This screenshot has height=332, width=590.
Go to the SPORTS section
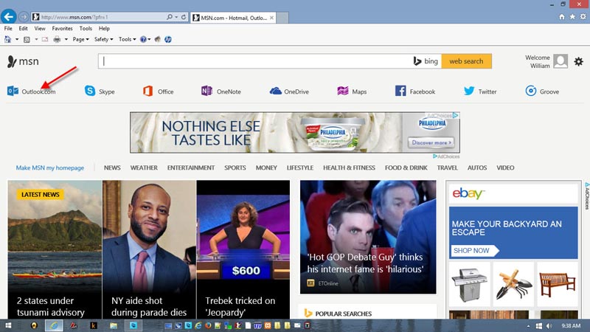tap(235, 168)
